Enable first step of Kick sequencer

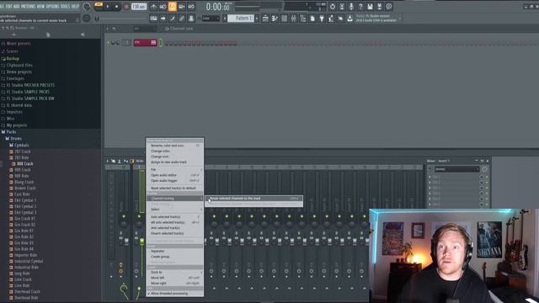pos(167,43)
